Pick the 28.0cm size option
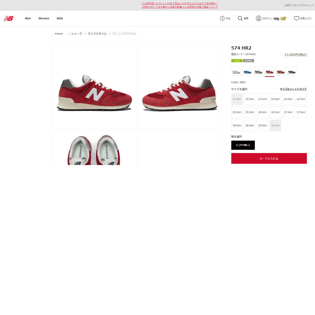315x315 pixels. [237, 126]
